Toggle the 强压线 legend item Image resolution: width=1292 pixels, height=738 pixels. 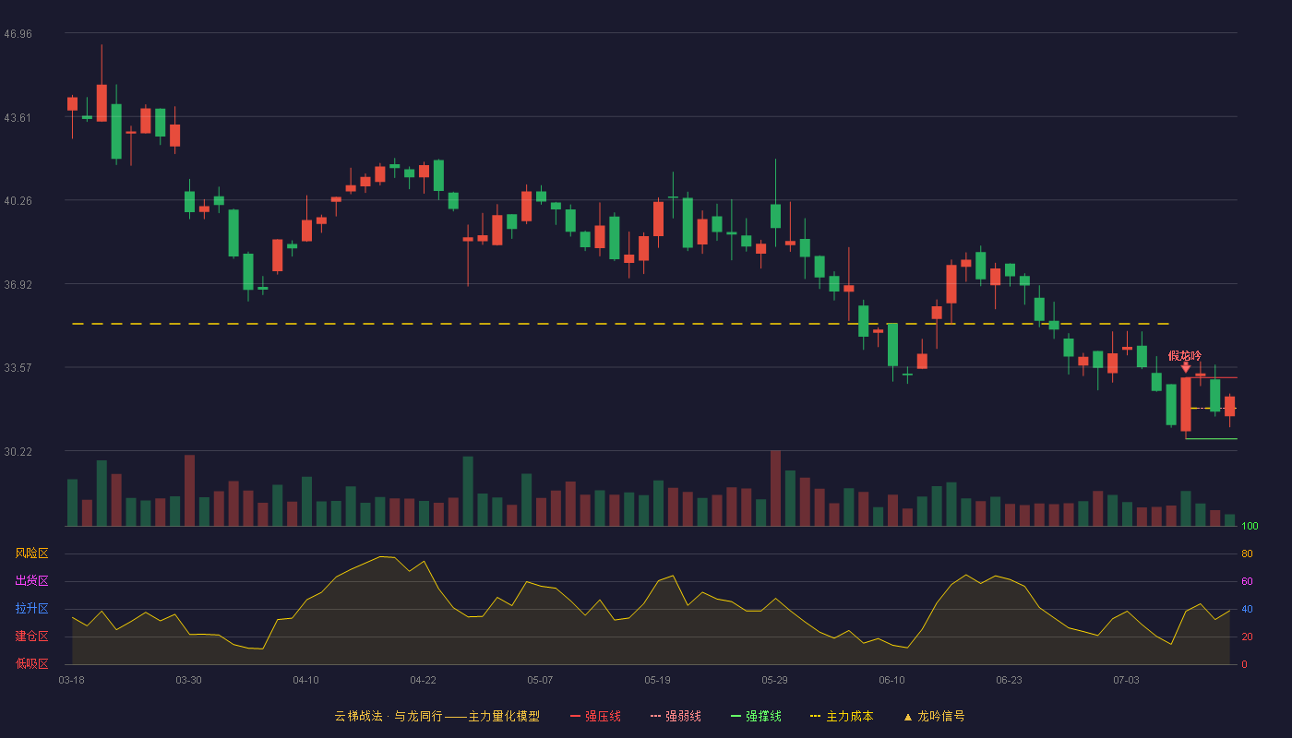tap(595, 716)
